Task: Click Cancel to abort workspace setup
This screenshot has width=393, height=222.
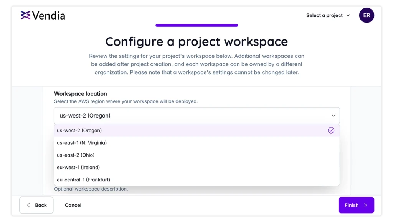Action: [73, 205]
